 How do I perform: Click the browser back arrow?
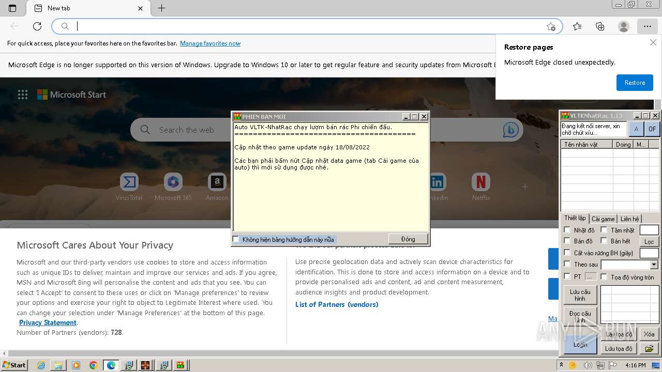pos(14,26)
